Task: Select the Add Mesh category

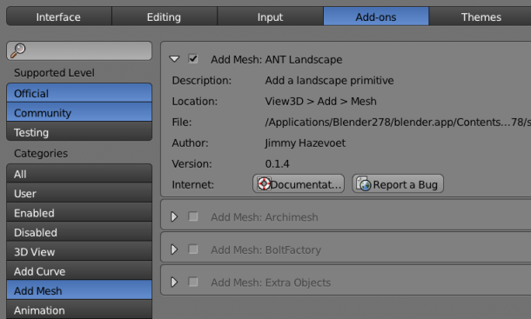Action: coord(79,290)
